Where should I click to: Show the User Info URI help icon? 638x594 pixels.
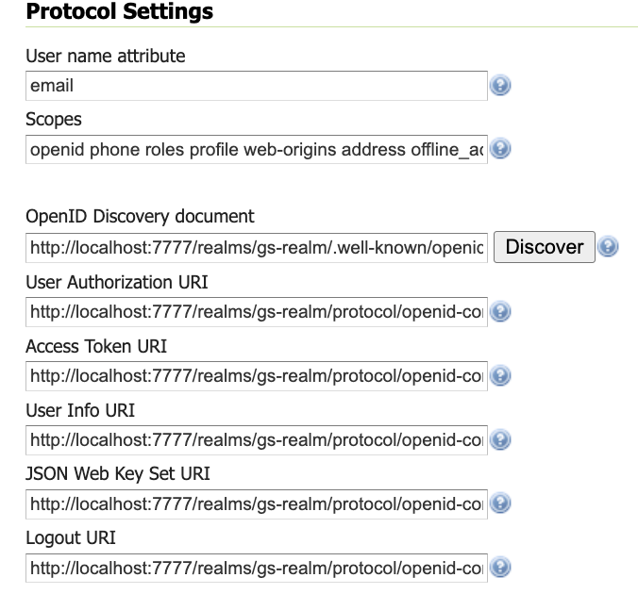point(500,439)
